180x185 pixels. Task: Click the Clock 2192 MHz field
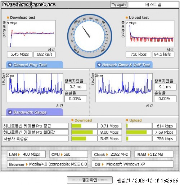[111, 154]
